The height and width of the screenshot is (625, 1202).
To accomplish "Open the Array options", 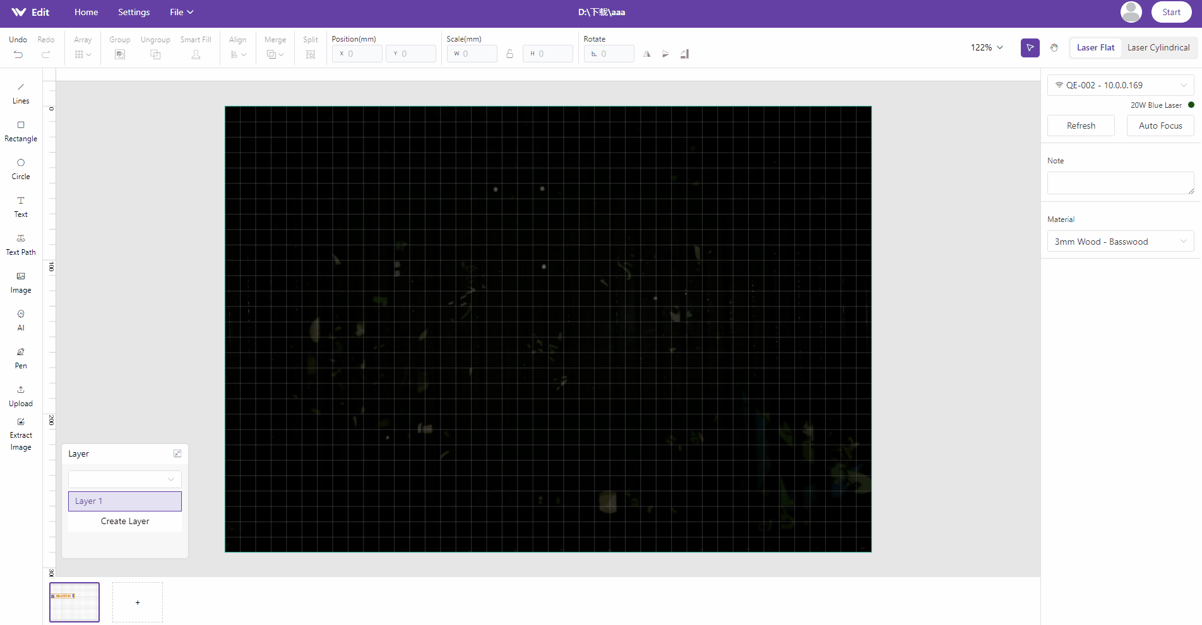I will [83, 48].
